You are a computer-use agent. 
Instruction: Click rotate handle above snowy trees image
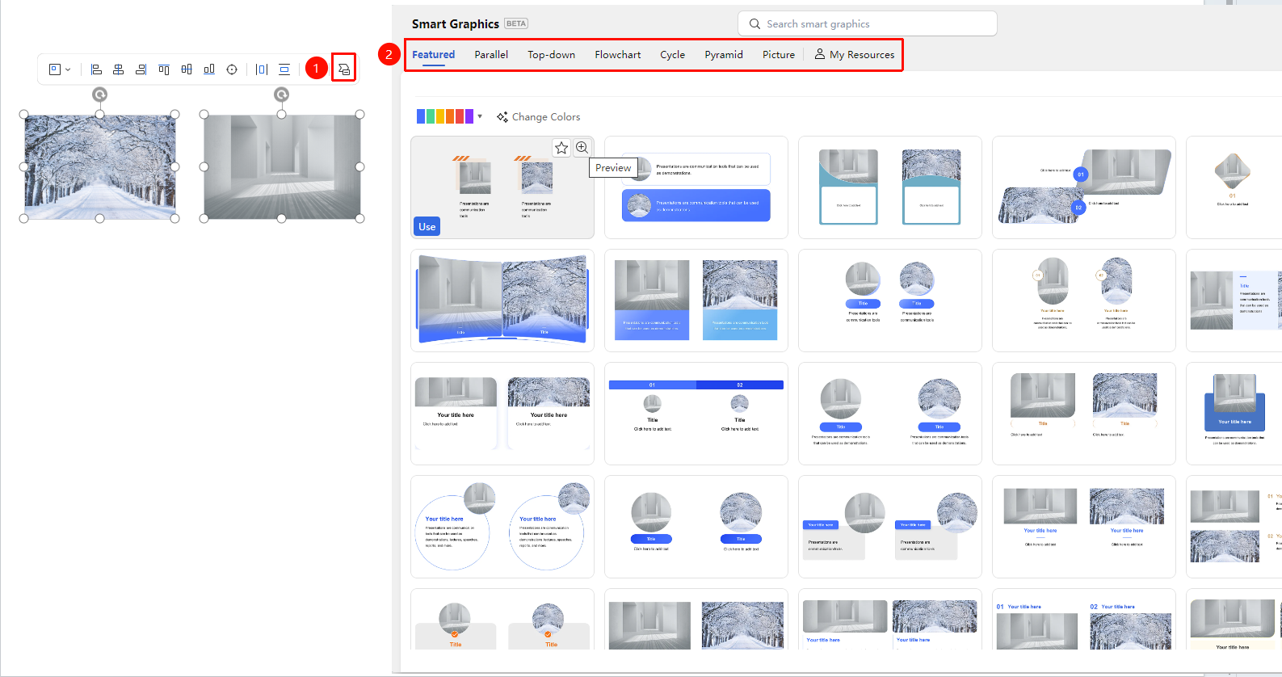(x=99, y=95)
